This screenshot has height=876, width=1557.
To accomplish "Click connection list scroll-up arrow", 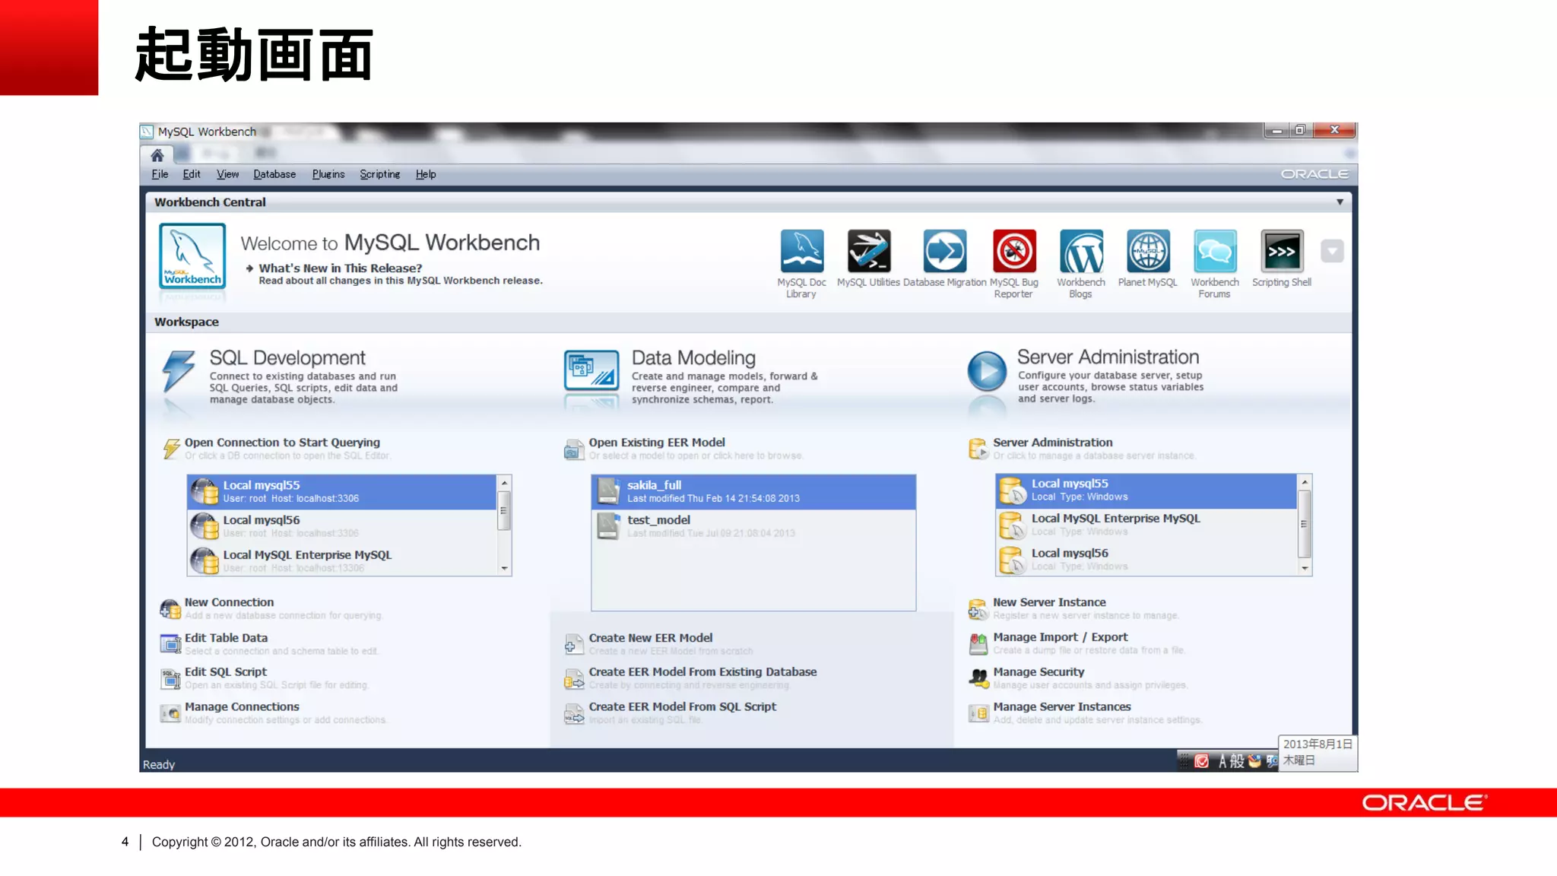I will point(504,483).
